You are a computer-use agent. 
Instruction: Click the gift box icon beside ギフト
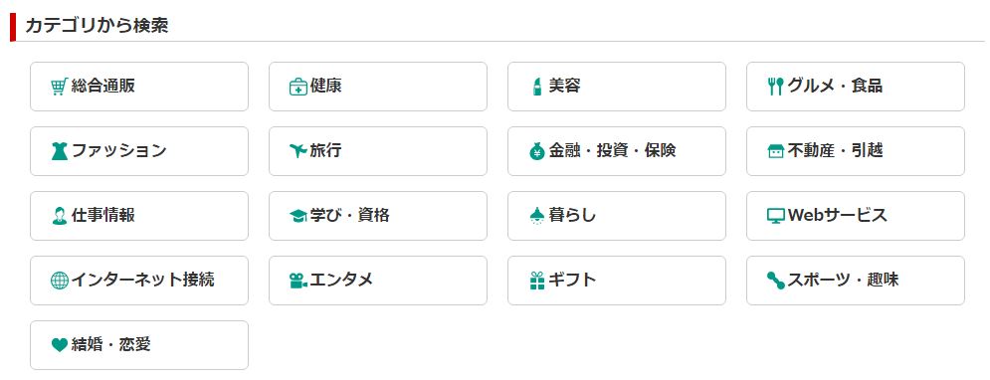pos(537,281)
